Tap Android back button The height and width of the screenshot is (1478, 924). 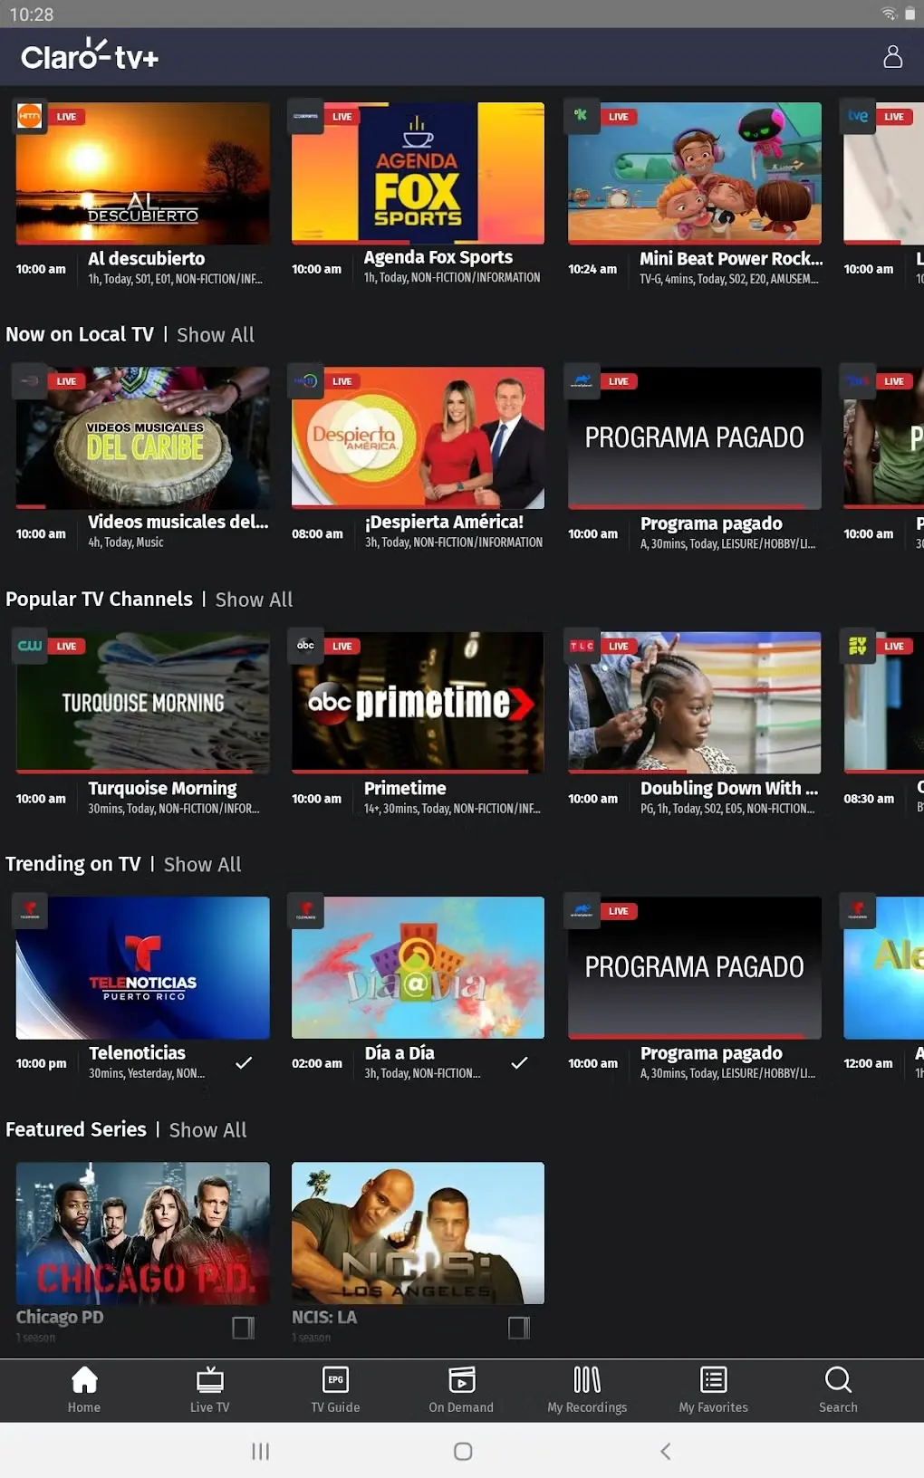pyautogui.click(x=666, y=1451)
